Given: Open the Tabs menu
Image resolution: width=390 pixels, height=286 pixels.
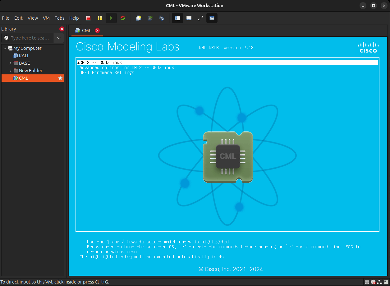Looking at the screenshot, I should (x=59, y=18).
